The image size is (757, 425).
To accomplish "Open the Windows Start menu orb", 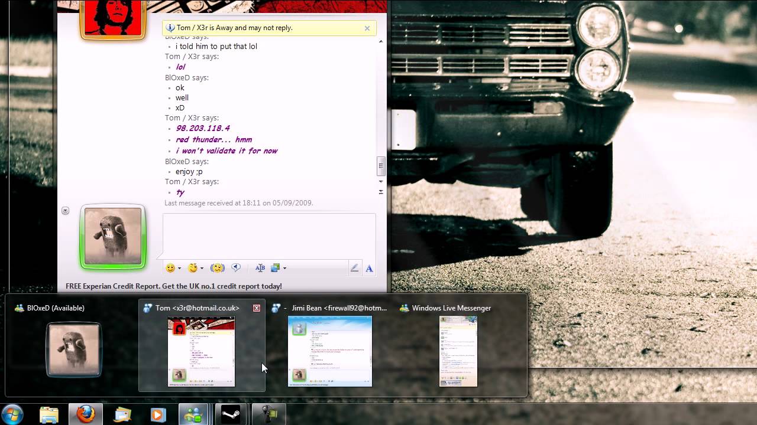I will [x=12, y=414].
